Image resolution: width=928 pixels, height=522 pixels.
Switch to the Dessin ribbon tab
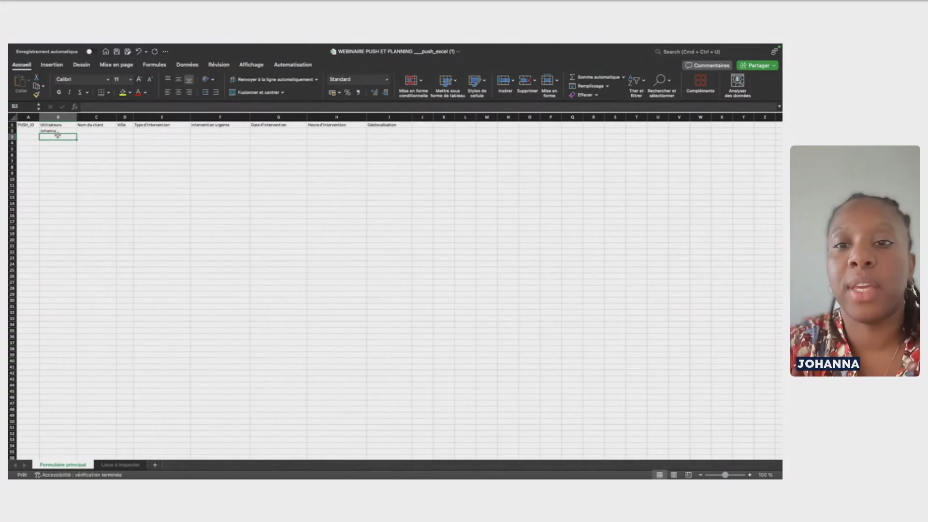click(81, 65)
